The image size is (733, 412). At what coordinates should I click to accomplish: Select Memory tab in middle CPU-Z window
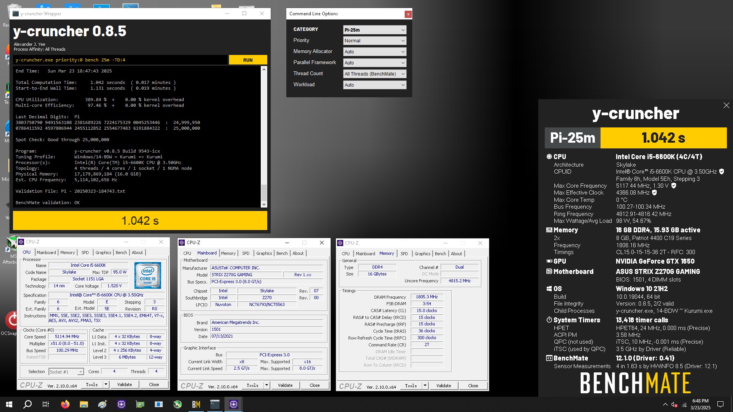pos(228,253)
